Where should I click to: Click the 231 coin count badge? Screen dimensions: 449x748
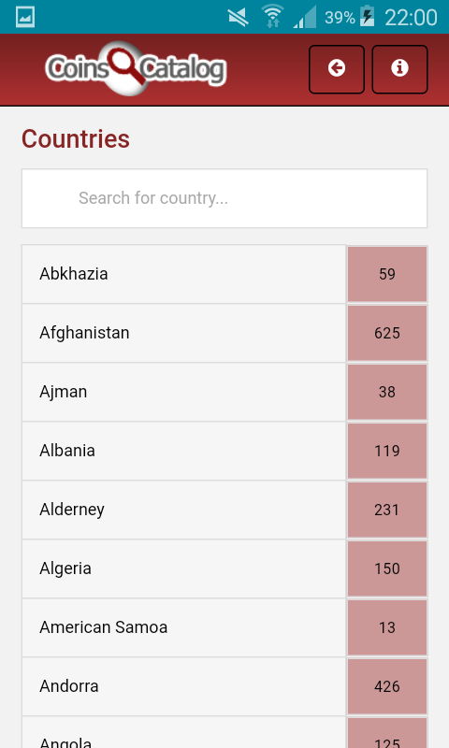click(387, 510)
